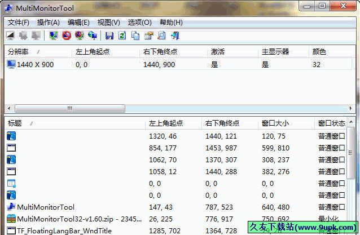Viewport: 360px width, 235px height.
Task: Open the find magnifier toolbar icon
Action: tap(161, 36)
